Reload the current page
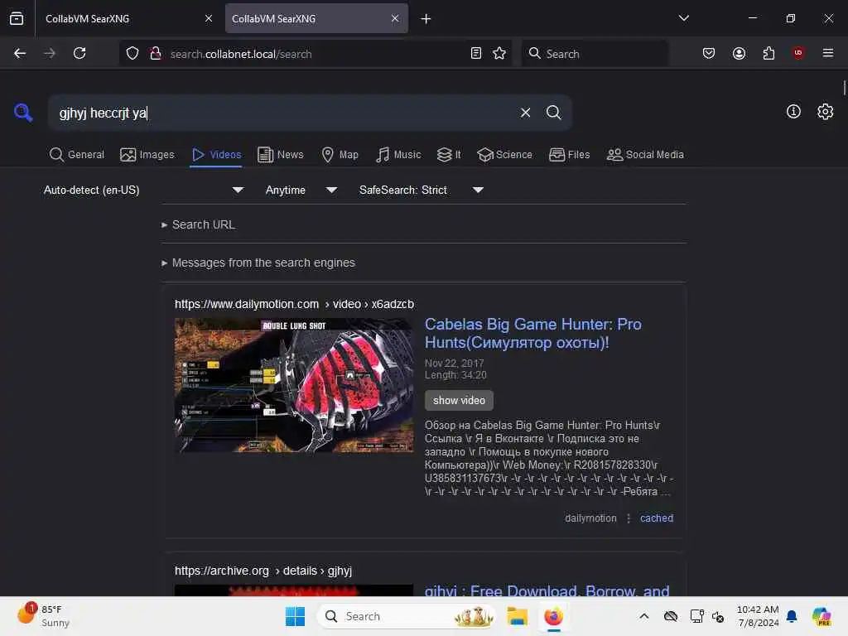This screenshot has width=848, height=636. [79, 53]
